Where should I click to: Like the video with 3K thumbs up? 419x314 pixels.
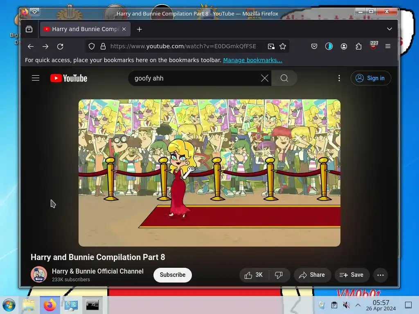pos(254,275)
